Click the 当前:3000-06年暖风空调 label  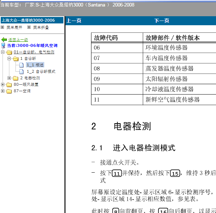32,45
